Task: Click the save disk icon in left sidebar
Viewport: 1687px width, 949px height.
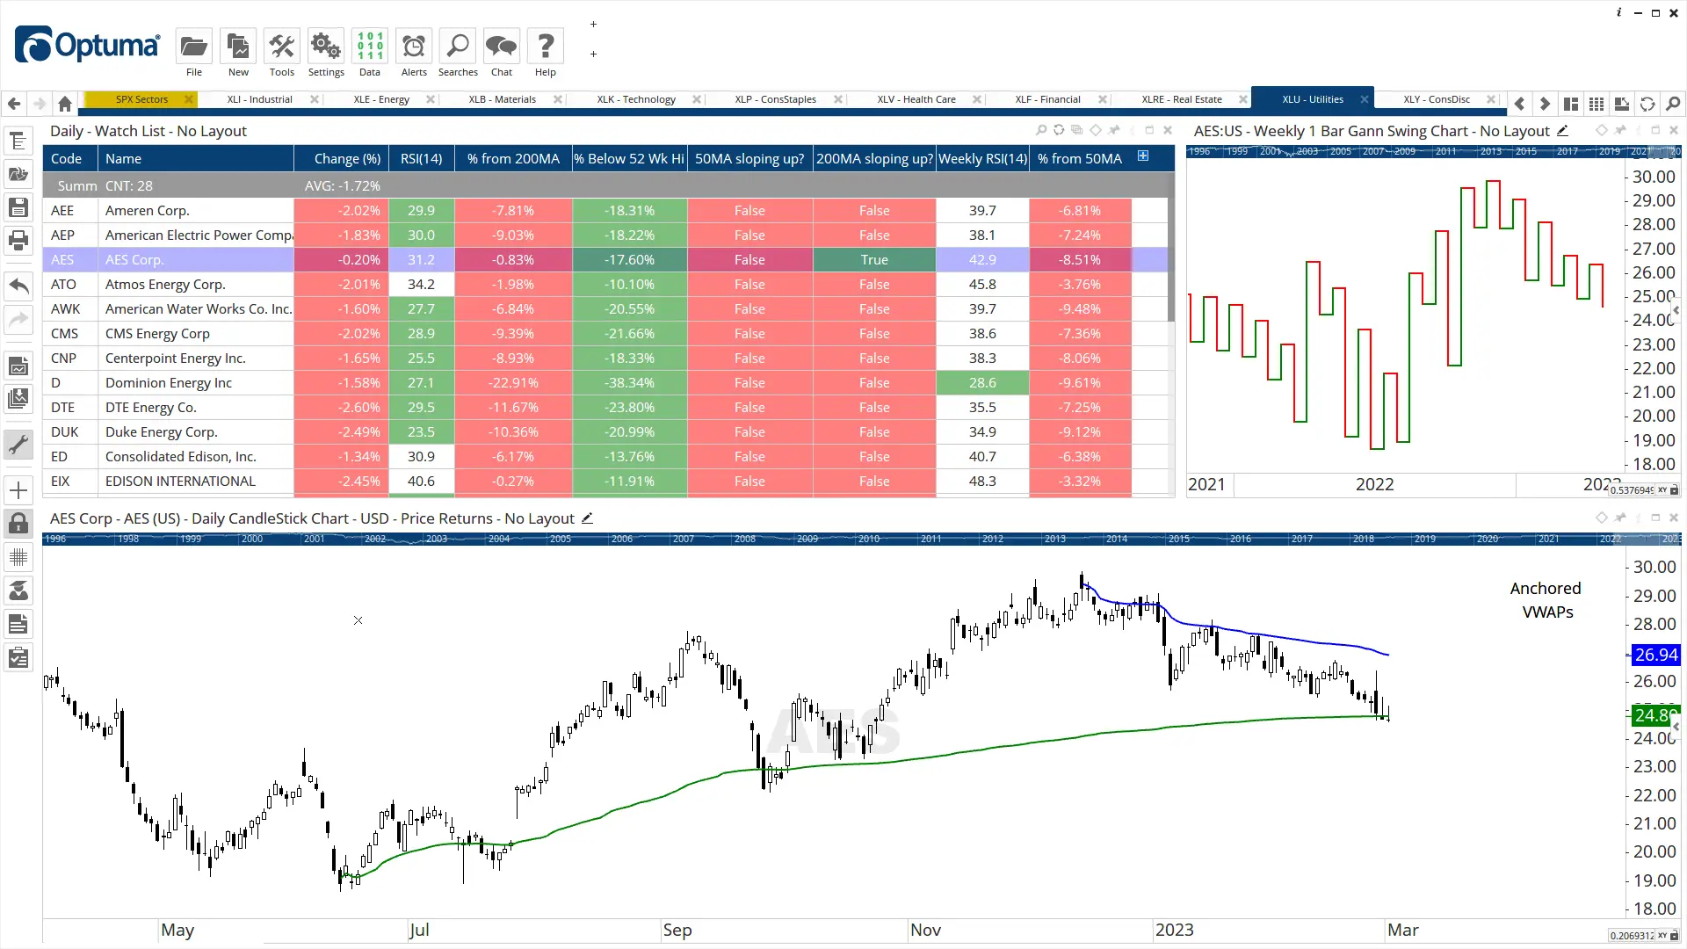Action: (18, 207)
